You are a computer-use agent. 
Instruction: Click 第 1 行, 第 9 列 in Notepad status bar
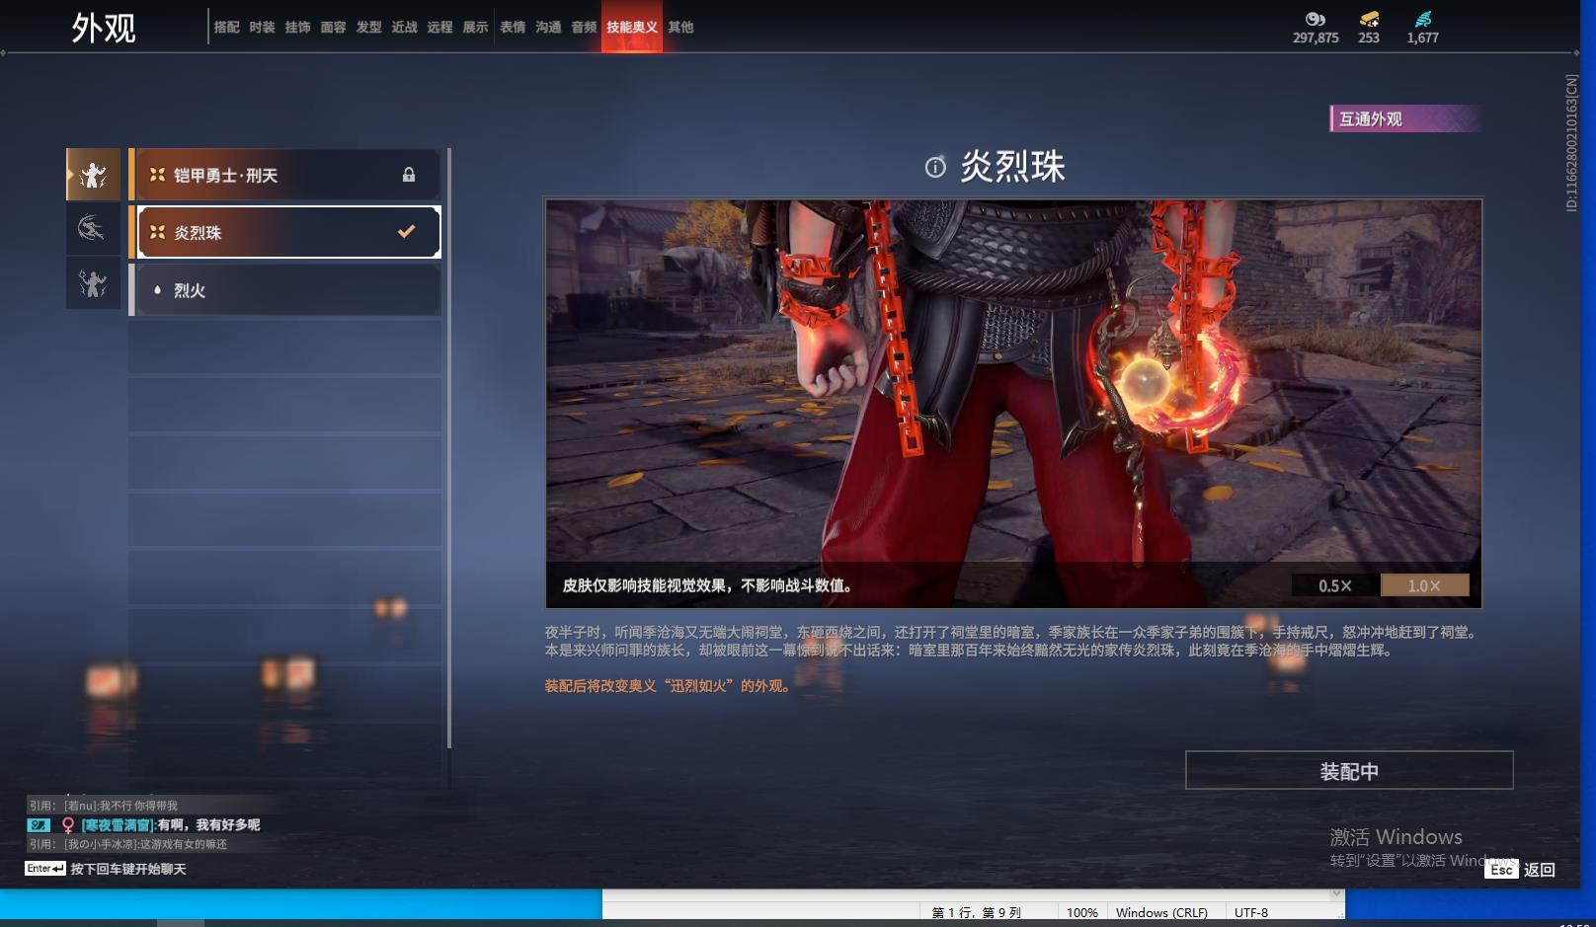[x=977, y=912]
